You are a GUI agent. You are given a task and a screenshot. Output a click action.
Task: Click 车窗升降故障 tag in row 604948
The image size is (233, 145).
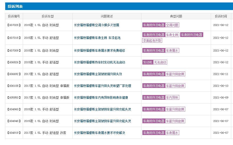pyautogui.click(x=175, y=121)
